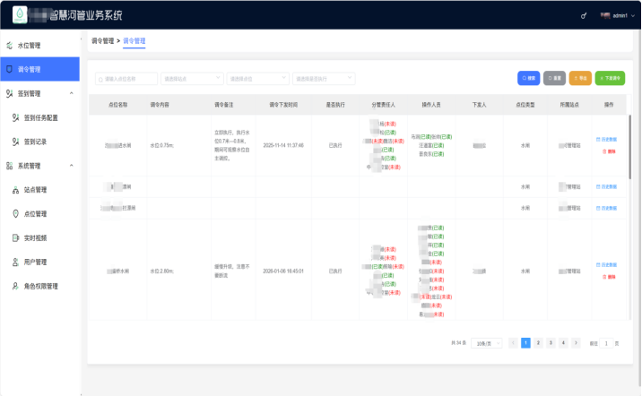Collapse the 签到管理 menu group

coord(70,93)
